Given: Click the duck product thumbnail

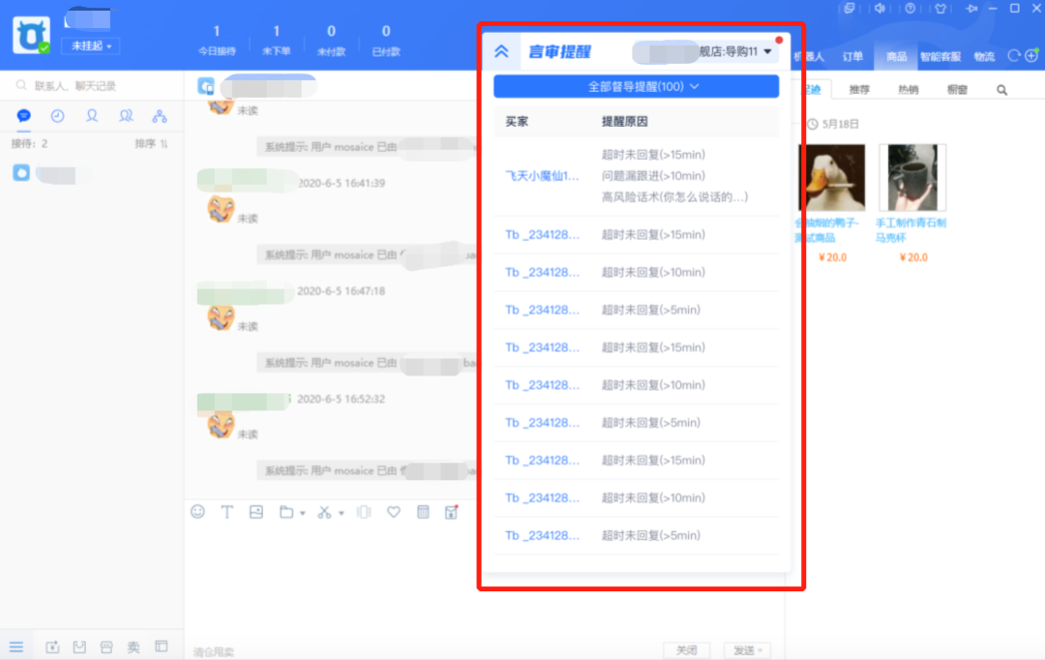Looking at the screenshot, I should pyautogui.click(x=832, y=177).
